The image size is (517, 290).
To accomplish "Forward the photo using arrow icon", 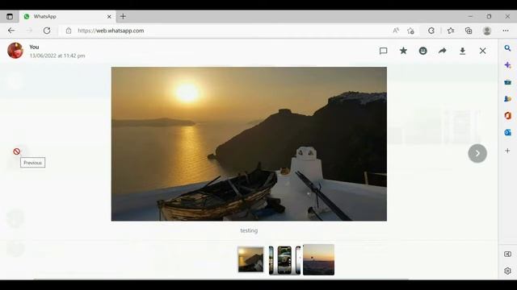I will [x=443, y=51].
